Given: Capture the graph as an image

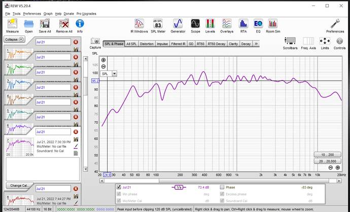Looking at the screenshot, I should (x=95, y=43).
